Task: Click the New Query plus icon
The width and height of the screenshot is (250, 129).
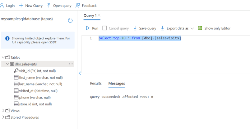Action: [x=21, y=6]
